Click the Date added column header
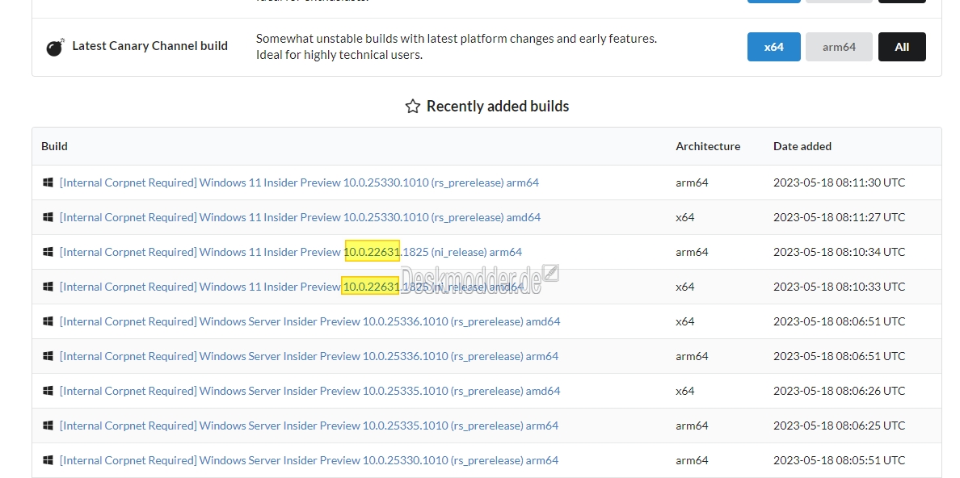 802,146
